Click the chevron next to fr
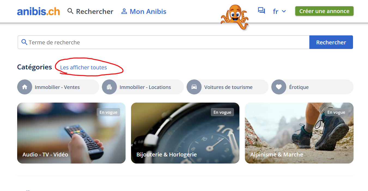Screen dimensions: 368x191 point(284,11)
